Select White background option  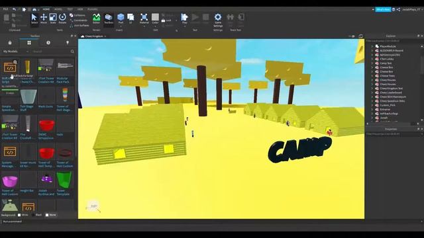23,215
